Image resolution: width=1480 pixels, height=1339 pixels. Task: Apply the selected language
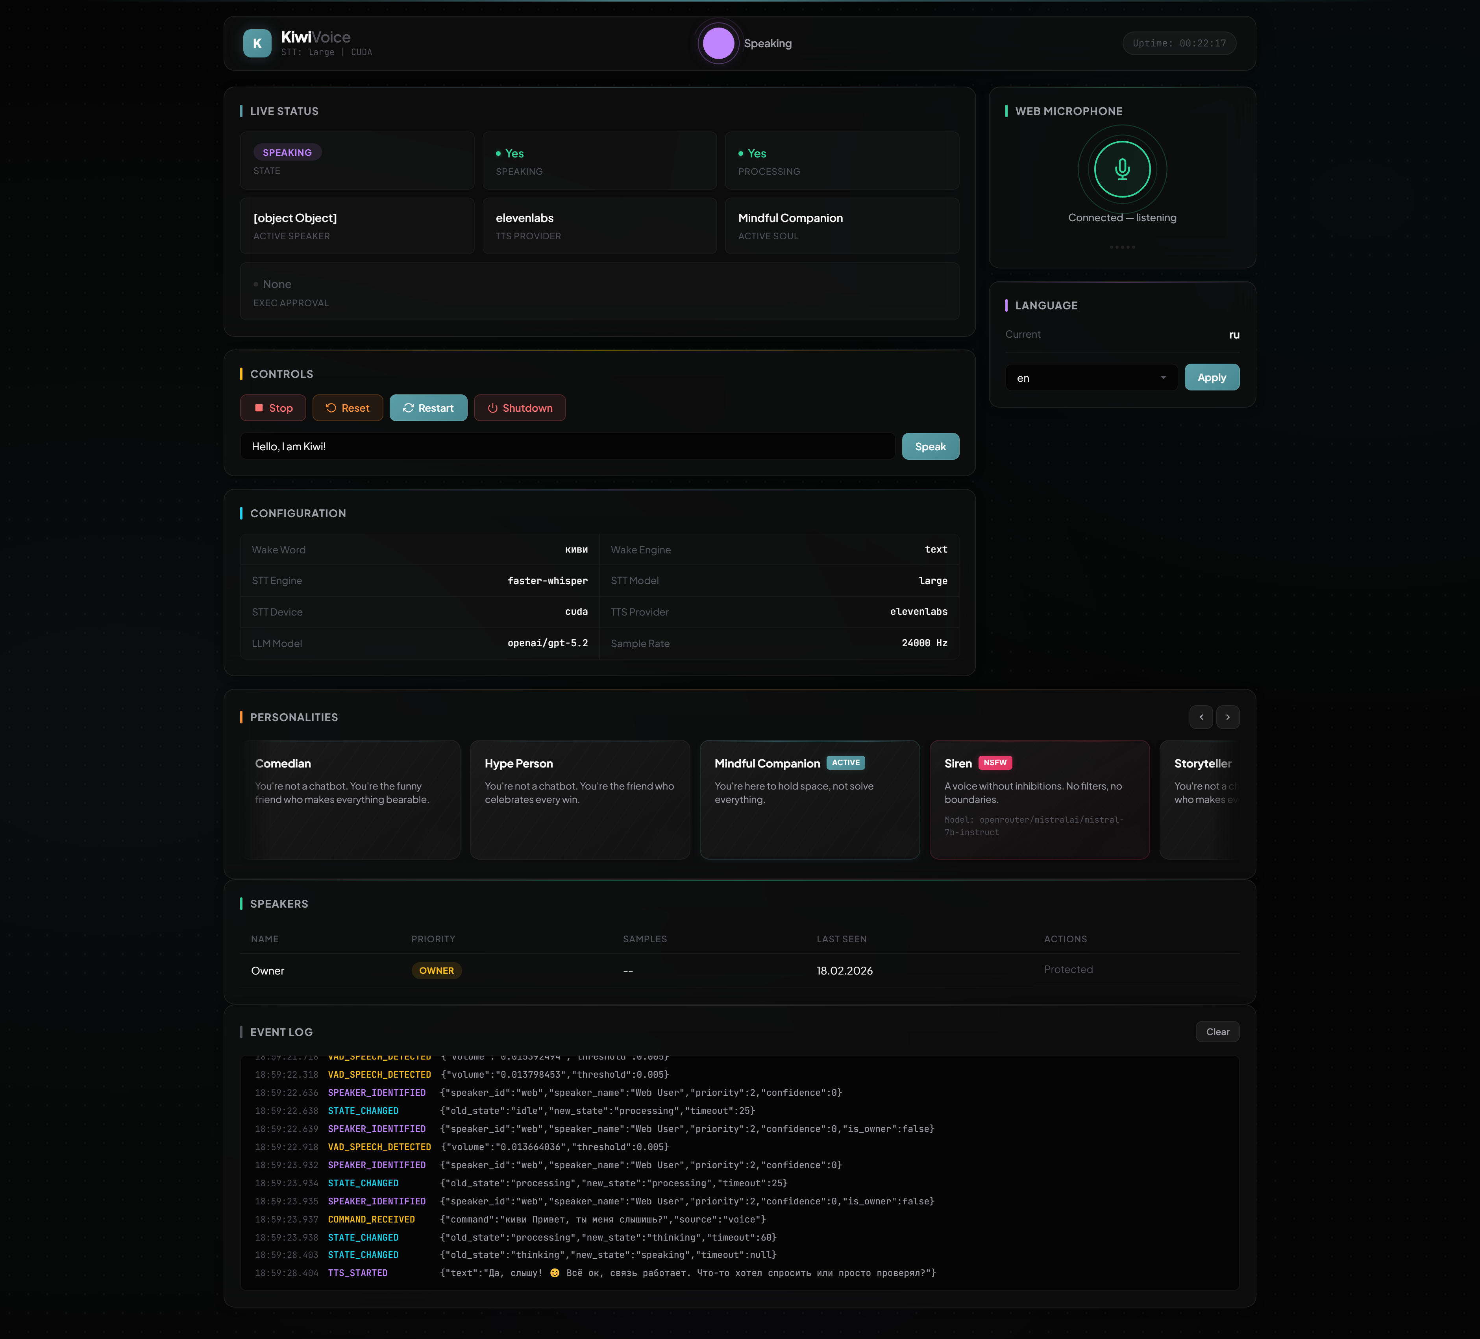pos(1211,377)
